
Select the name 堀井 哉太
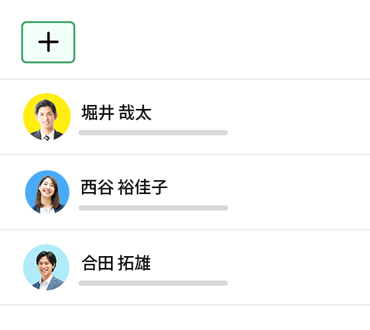[x=116, y=113]
